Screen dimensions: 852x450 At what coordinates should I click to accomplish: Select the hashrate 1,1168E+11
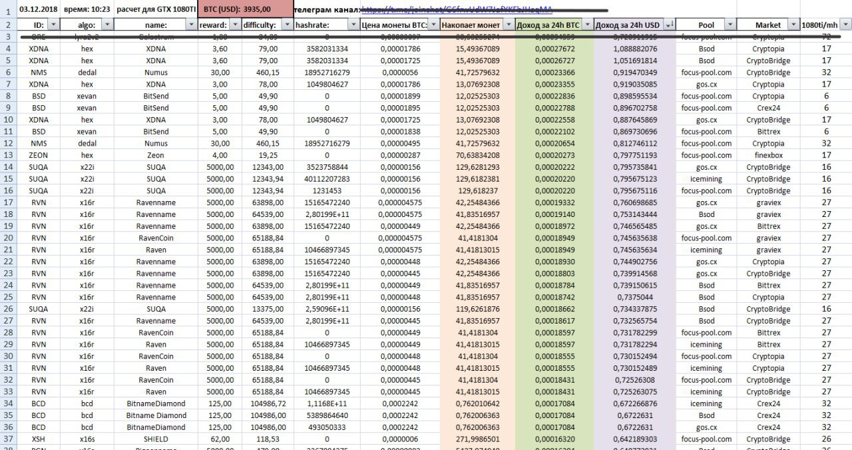click(x=326, y=403)
